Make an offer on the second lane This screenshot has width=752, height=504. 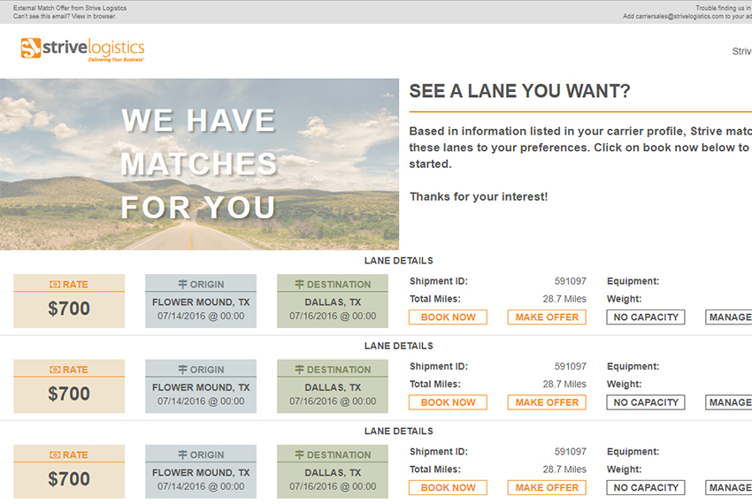click(x=547, y=402)
